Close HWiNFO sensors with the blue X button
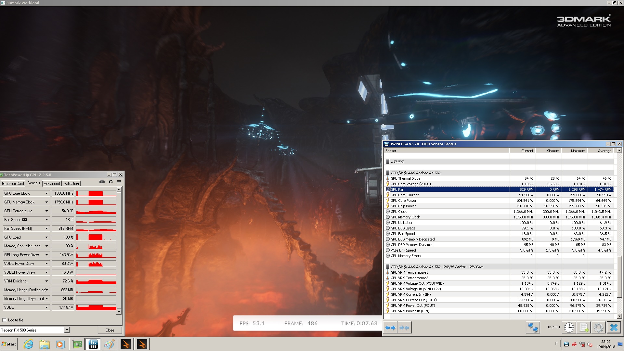Viewport: 624px width, 351px height. [x=614, y=328]
